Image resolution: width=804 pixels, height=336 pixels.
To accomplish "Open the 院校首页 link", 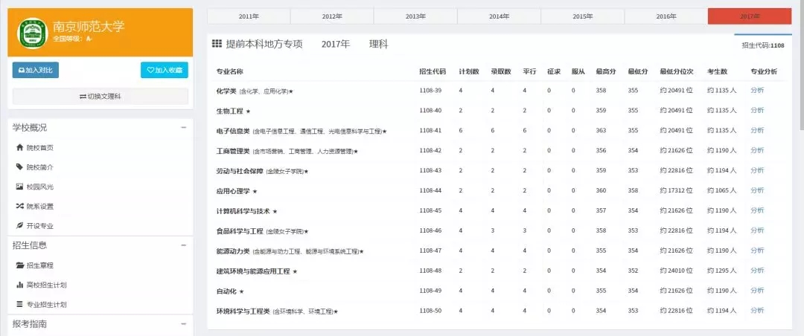I will [x=40, y=148].
